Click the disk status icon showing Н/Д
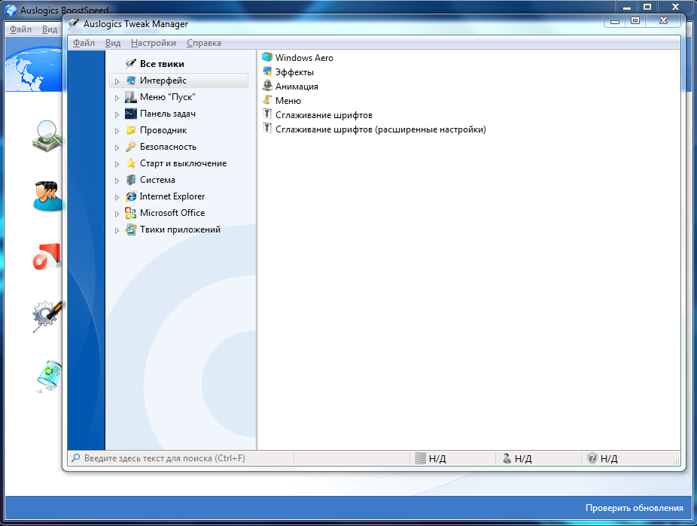Screen dimensions: 697x526 420,458
